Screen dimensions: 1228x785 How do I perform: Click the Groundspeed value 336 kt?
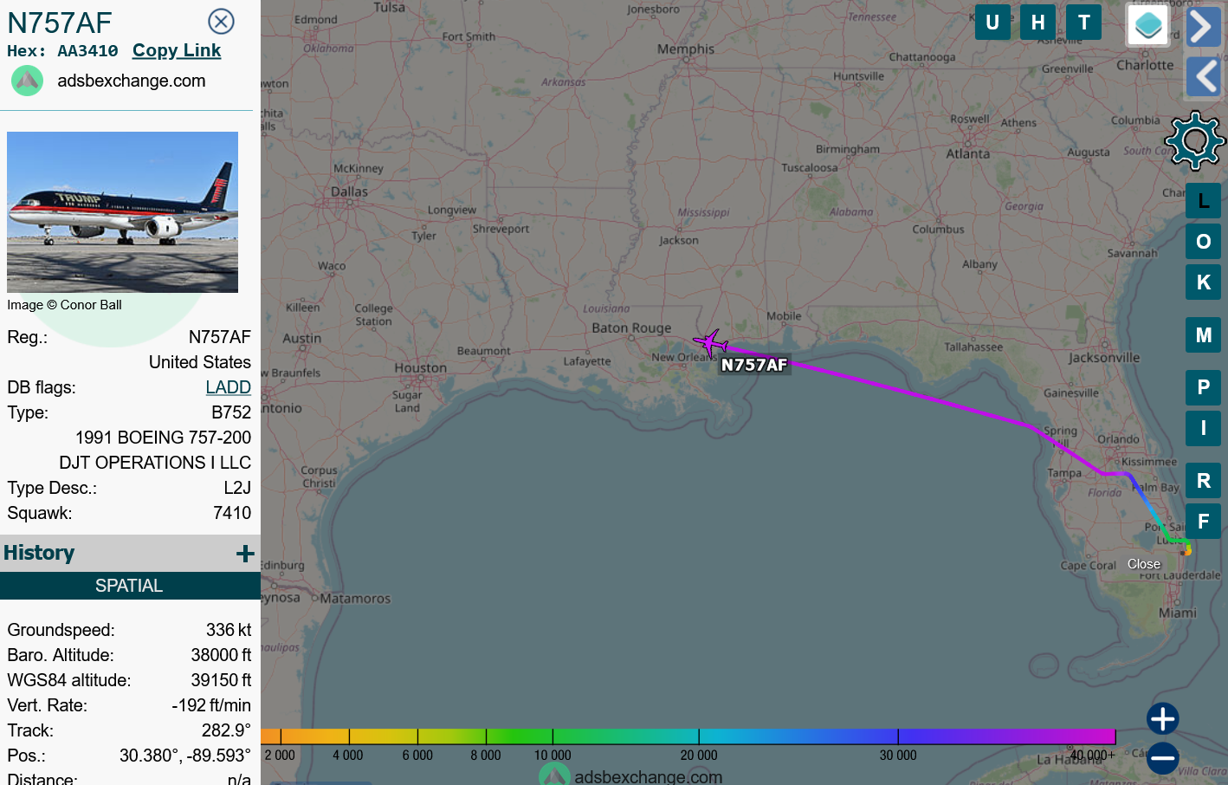pyautogui.click(x=229, y=630)
